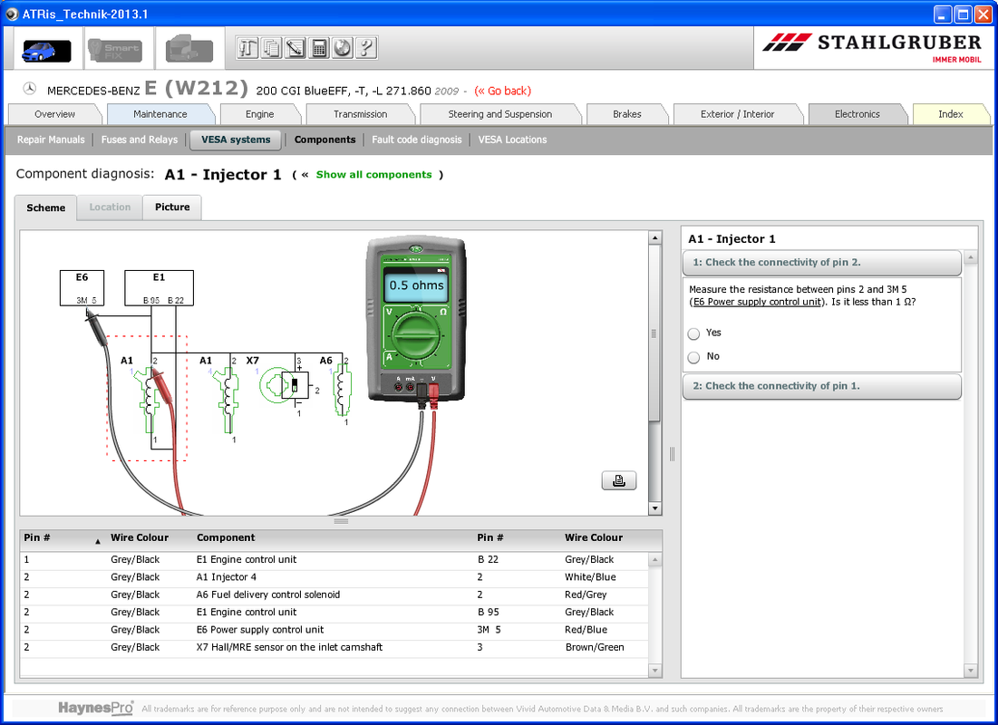Viewport: 998px width, 725px height.
Task: Open help via the question mark icon
Action: coord(365,48)
